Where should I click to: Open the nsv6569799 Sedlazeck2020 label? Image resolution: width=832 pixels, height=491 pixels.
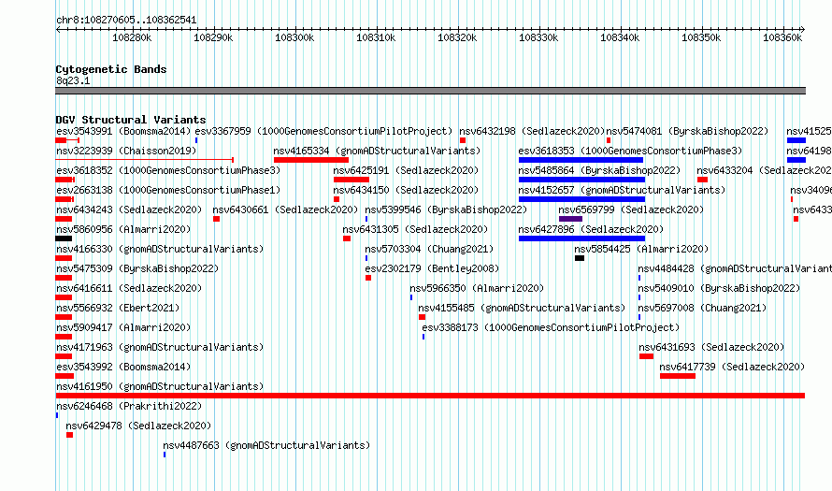click(631, 209)
